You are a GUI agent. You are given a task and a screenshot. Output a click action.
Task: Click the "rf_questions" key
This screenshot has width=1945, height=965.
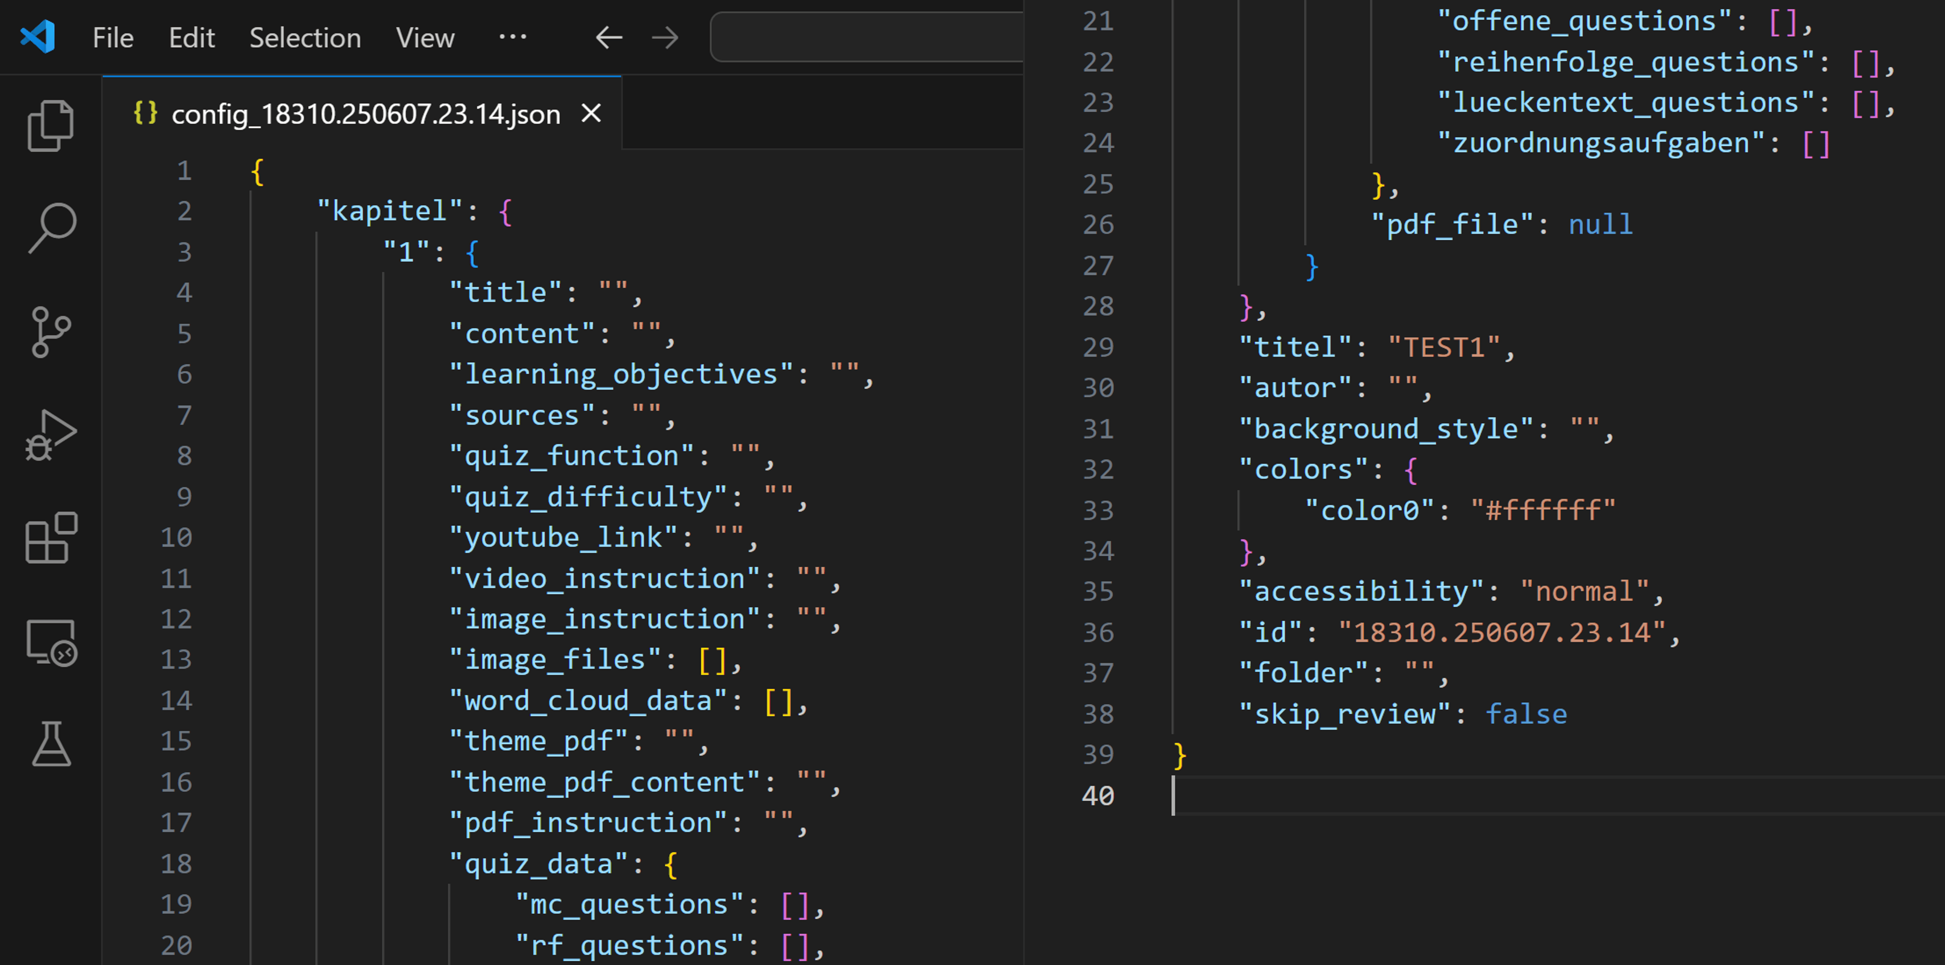630,945
